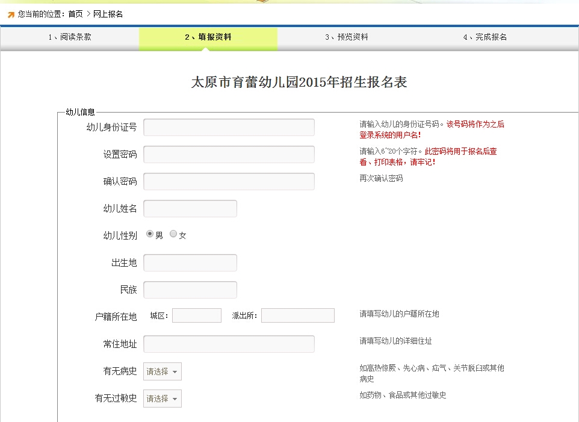Screen dimensions: 579x422
Task: Focus the 常住地址 address field
Action: (229, 344)
